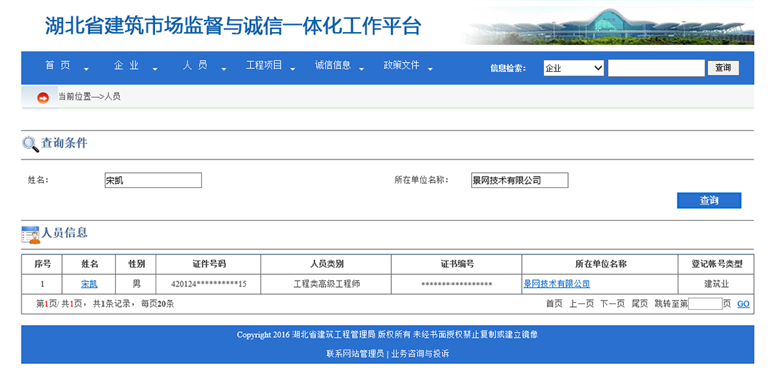Click the 业务咨询与投诉 footer link
This screenshot has width=771, height=374.
(x=420, y=353)
